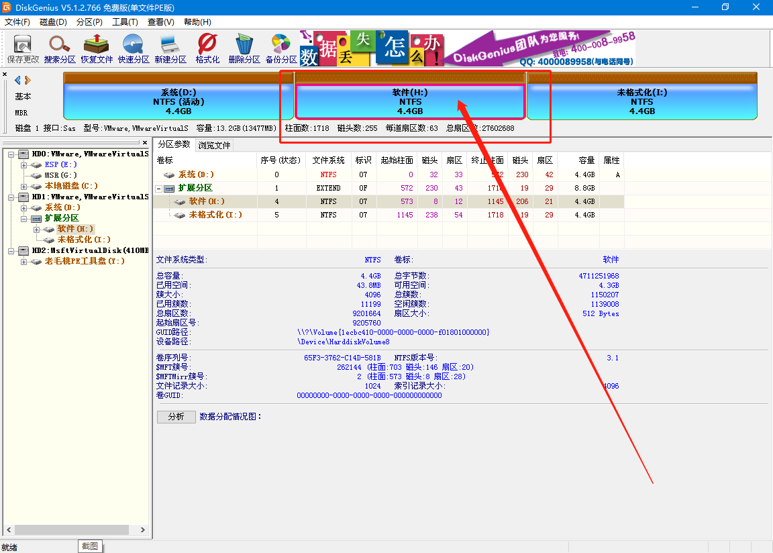Open the 磁盘(D) menu
Image resolution: width=773 pixels, height=553 pixels.
tap(53, 22)
